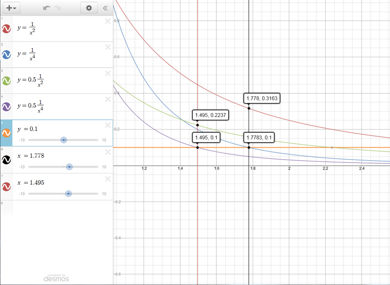390x285 pixels.
Task: Toggle visibility of x = 1.495 red line
Action: [x=6, y=187]
